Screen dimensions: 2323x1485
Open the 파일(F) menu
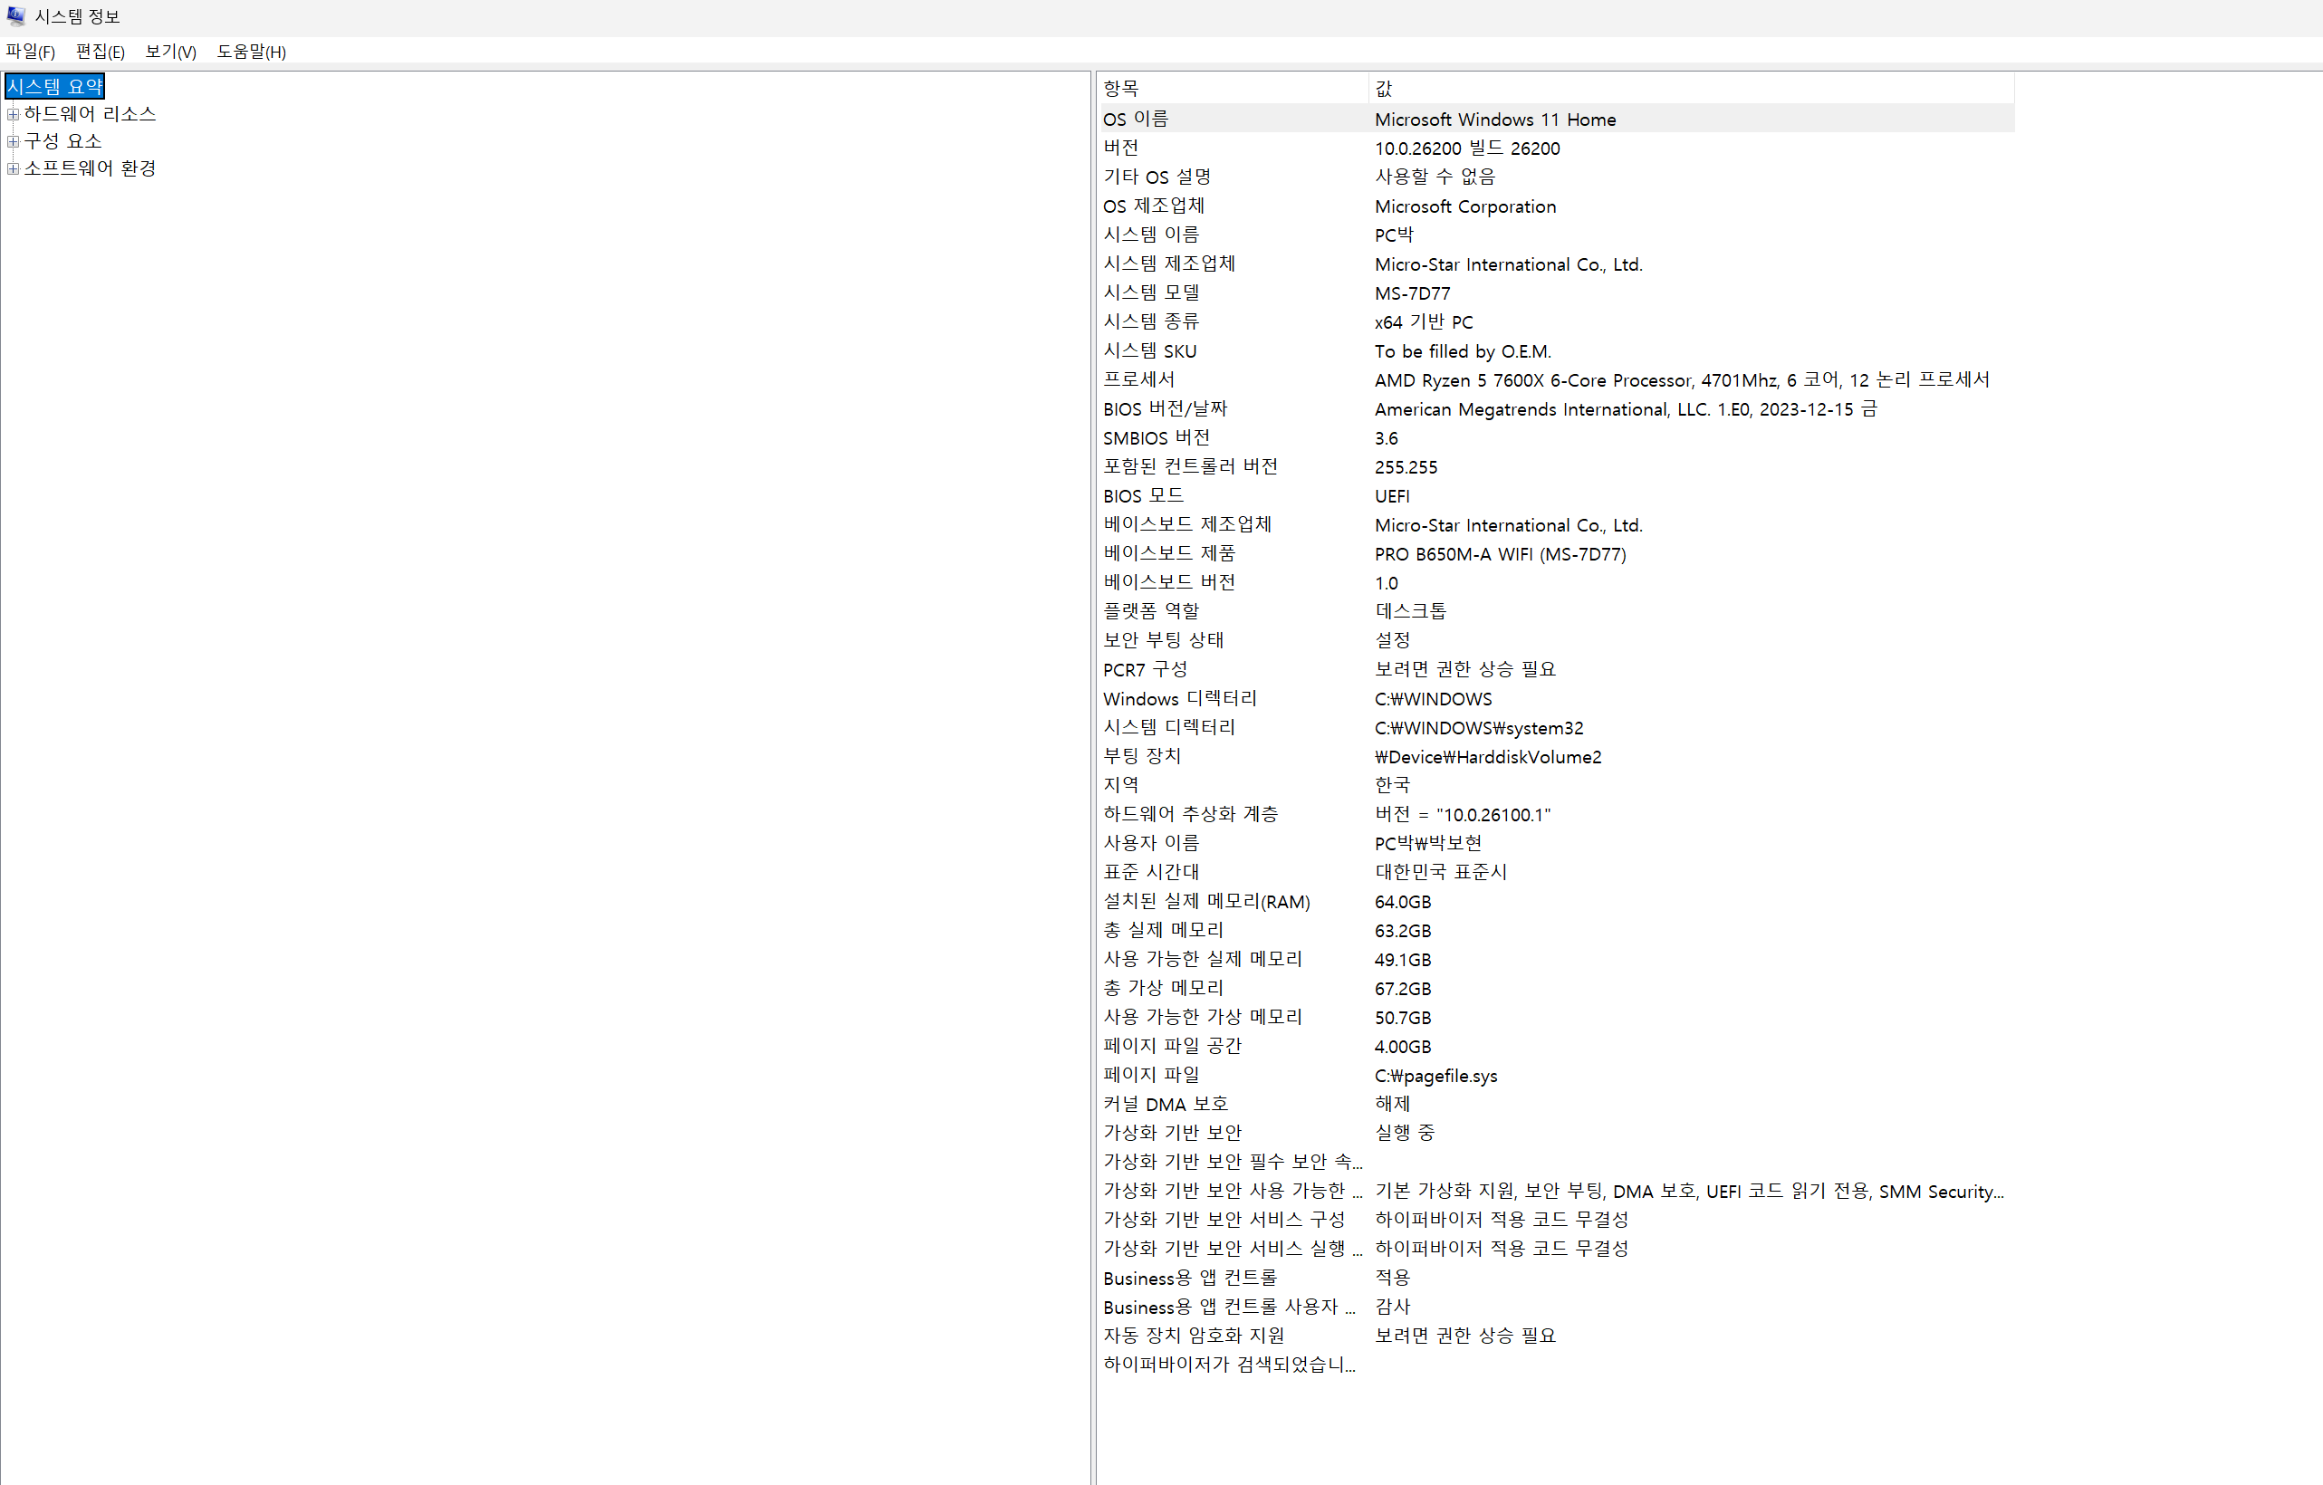pyautogui.click(x=31, y=53)
